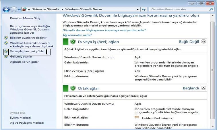The width and height of the screenshot is (217, 130).
Task: Click Bildirim ayarlarını değiştir link
Action: [28, 38]
